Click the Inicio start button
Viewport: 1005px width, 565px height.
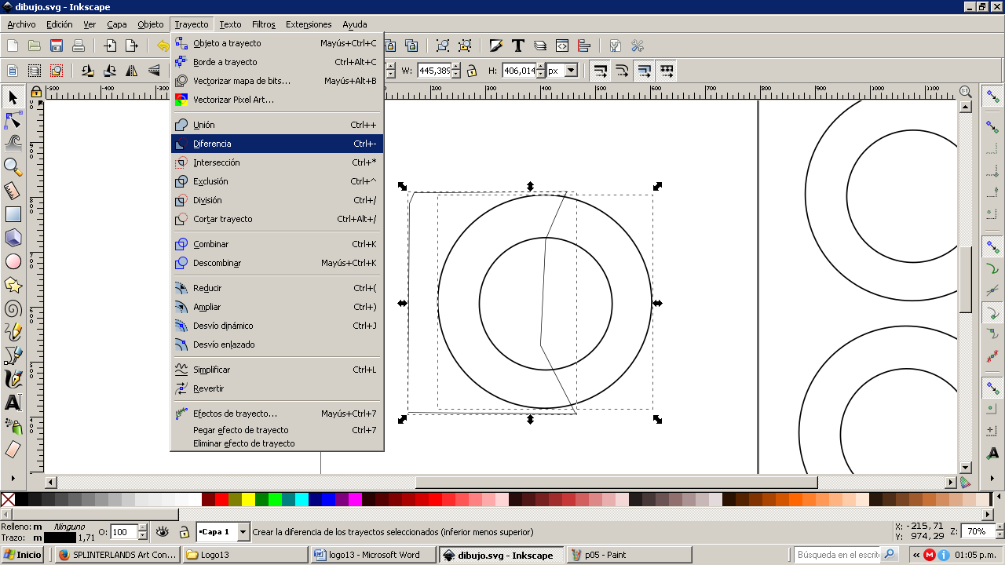tap(22, 555)
